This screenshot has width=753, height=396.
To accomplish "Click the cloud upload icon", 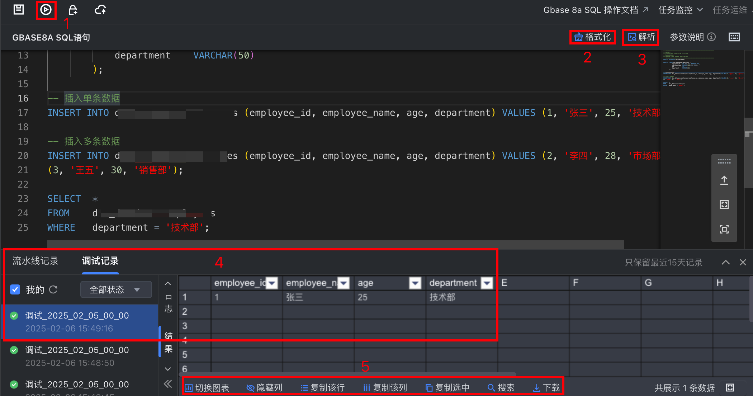I will coord(100,10).
